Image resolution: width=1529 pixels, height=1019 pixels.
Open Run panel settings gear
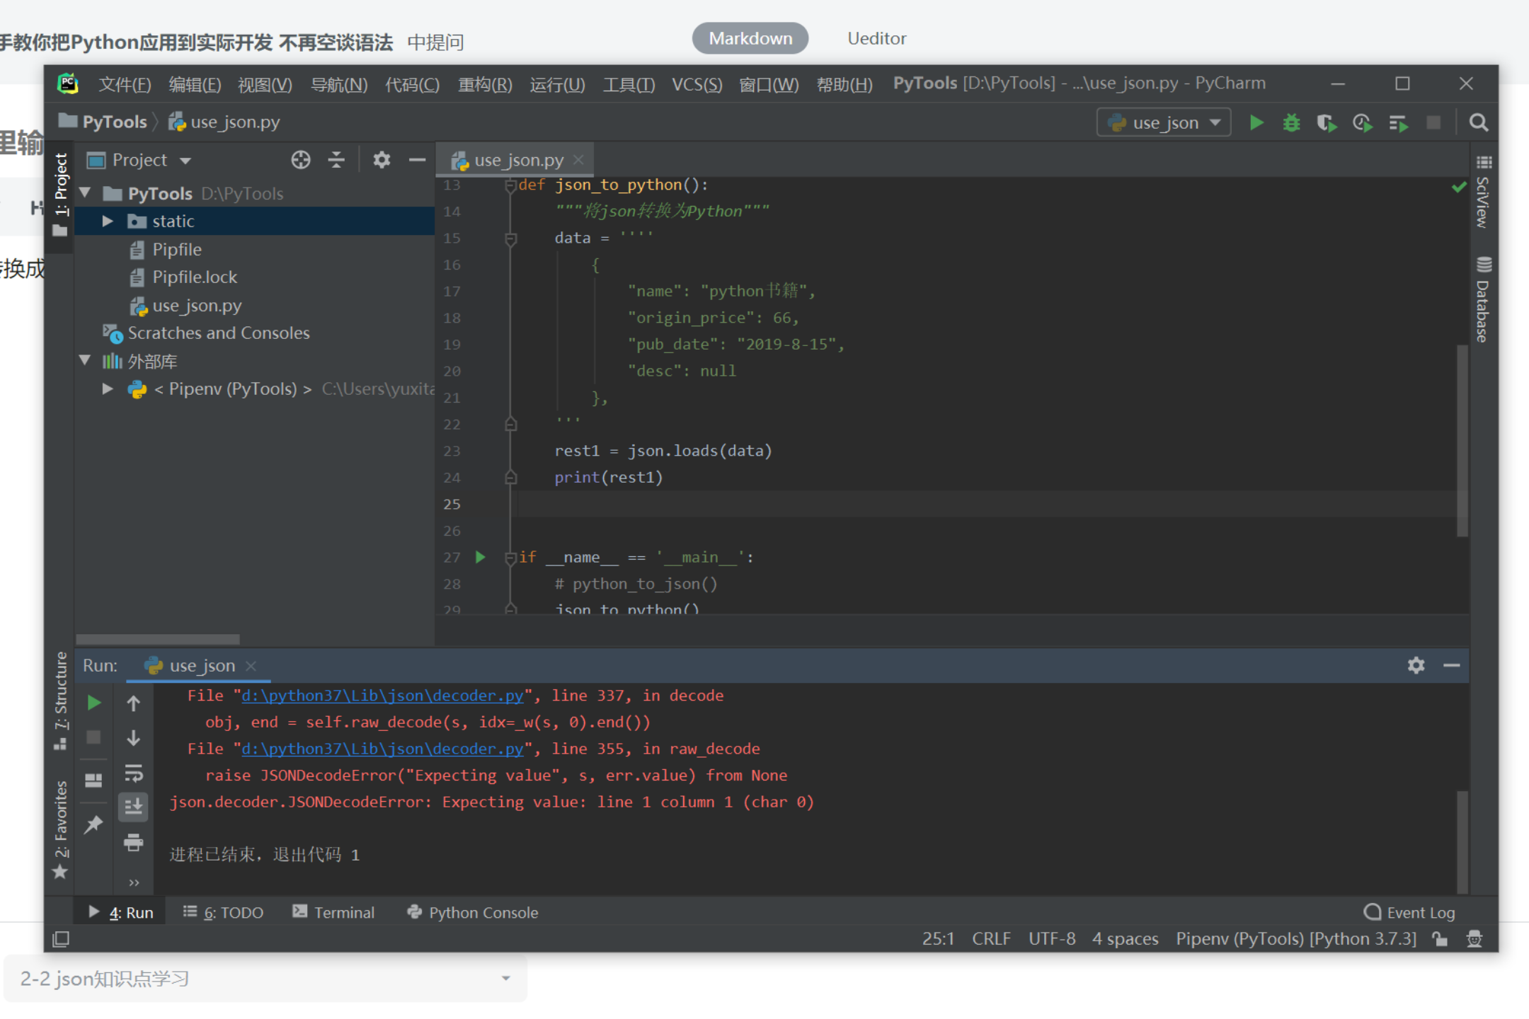tap(1416, 665)
